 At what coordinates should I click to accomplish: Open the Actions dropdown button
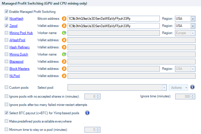[x=178, y=88]
